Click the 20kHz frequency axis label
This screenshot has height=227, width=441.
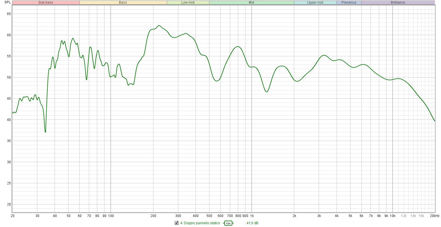pyautogui.click(x=435, y=216)
